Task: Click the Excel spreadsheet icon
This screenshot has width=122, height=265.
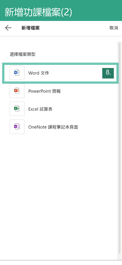Action: pyautogui.click(x=17, y=109)
